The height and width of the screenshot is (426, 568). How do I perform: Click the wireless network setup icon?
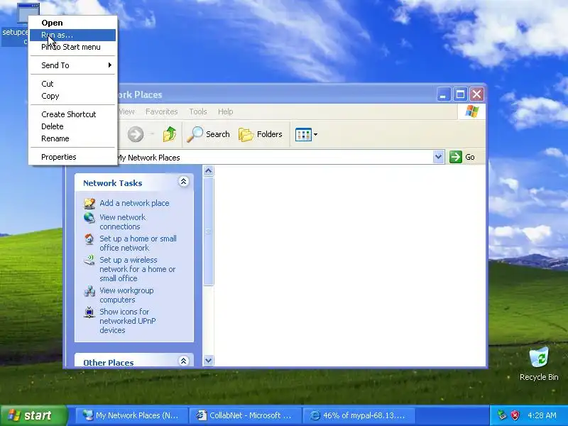pos(89,261)
